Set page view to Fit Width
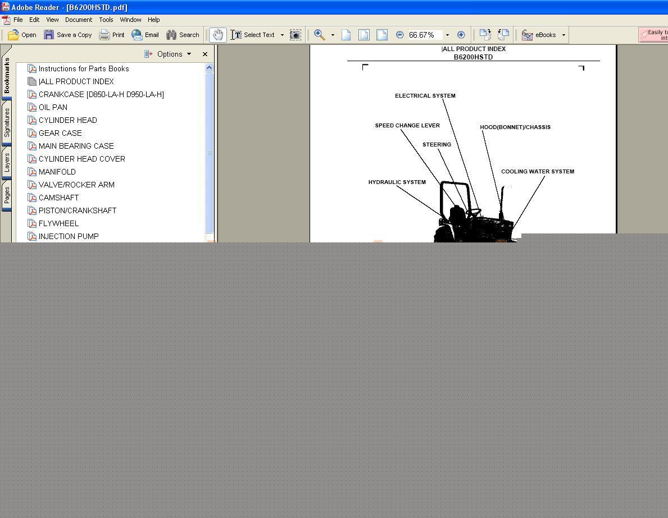This screenshot has height=518, width=668. [x=382, y=35]
